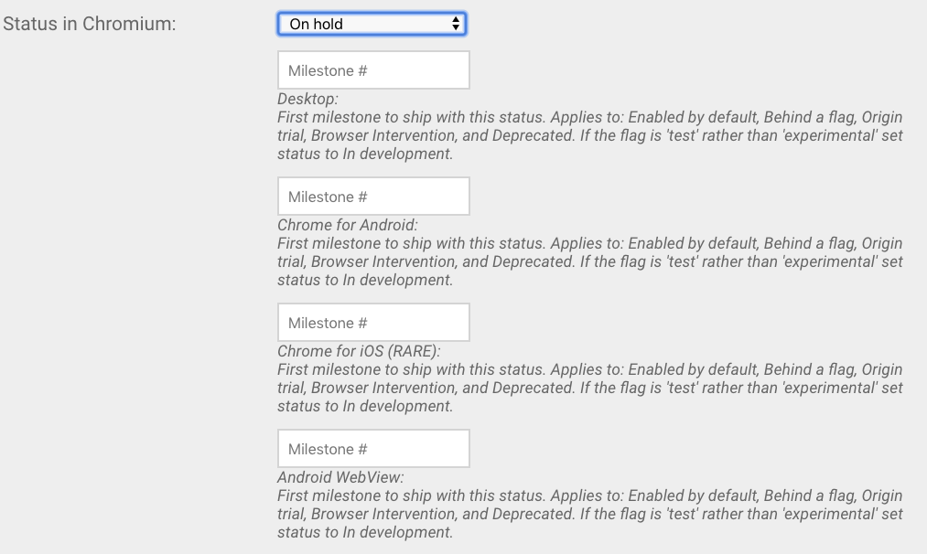Click the blue-outlined status combo box
Screen dimensions: 927x554
(371, 23)
